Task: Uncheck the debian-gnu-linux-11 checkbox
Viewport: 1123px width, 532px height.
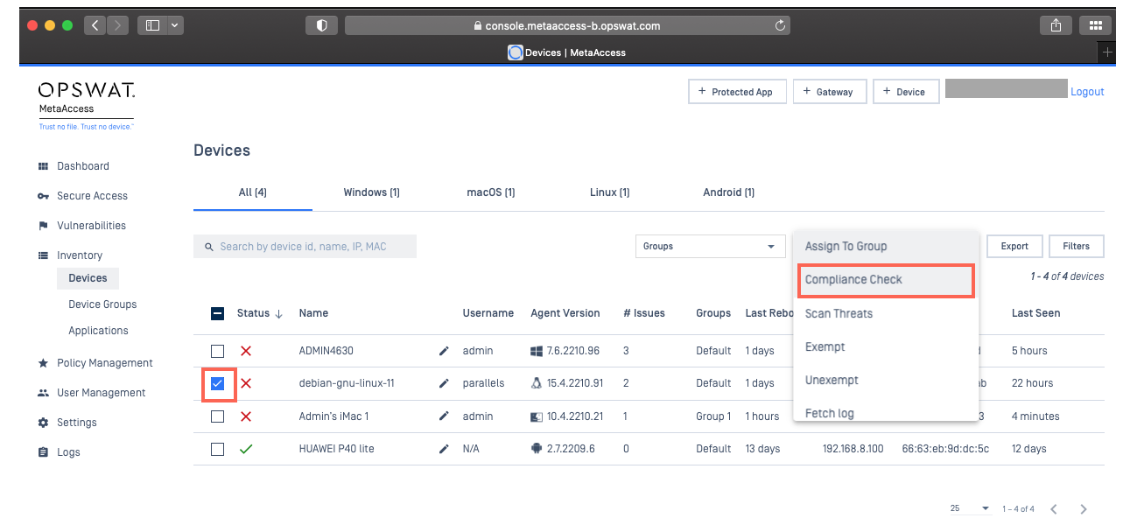Action: click(x=217, y=383)
